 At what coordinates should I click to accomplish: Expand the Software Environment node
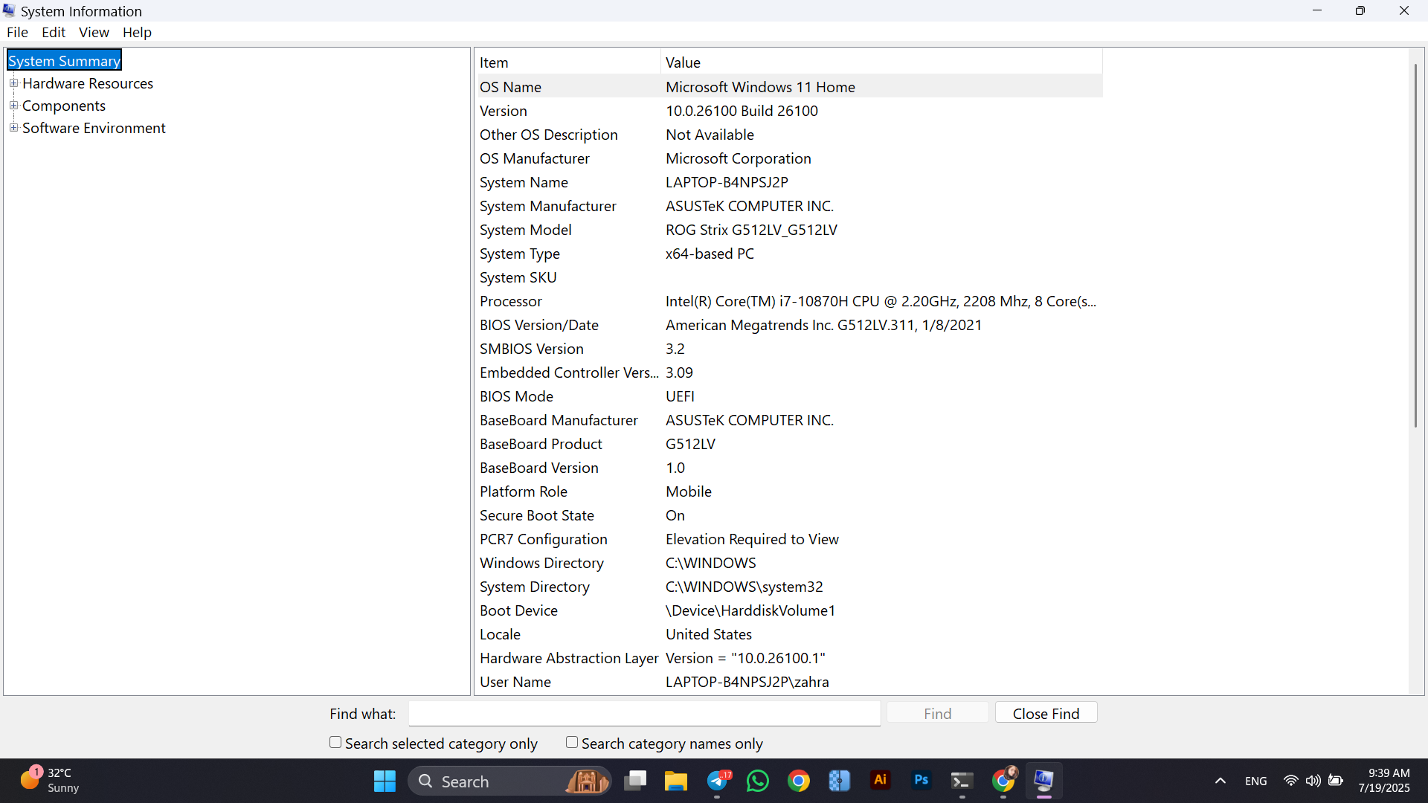(13, 128)
